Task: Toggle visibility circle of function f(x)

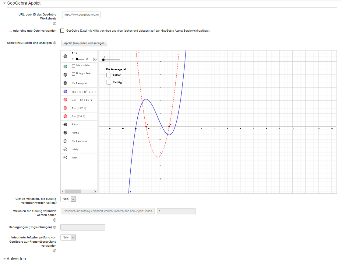Action: tap(65, 92)
